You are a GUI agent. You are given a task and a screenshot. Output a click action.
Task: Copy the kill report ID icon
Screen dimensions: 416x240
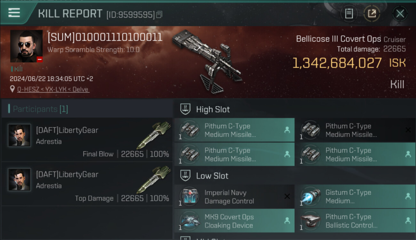(159, 15)
